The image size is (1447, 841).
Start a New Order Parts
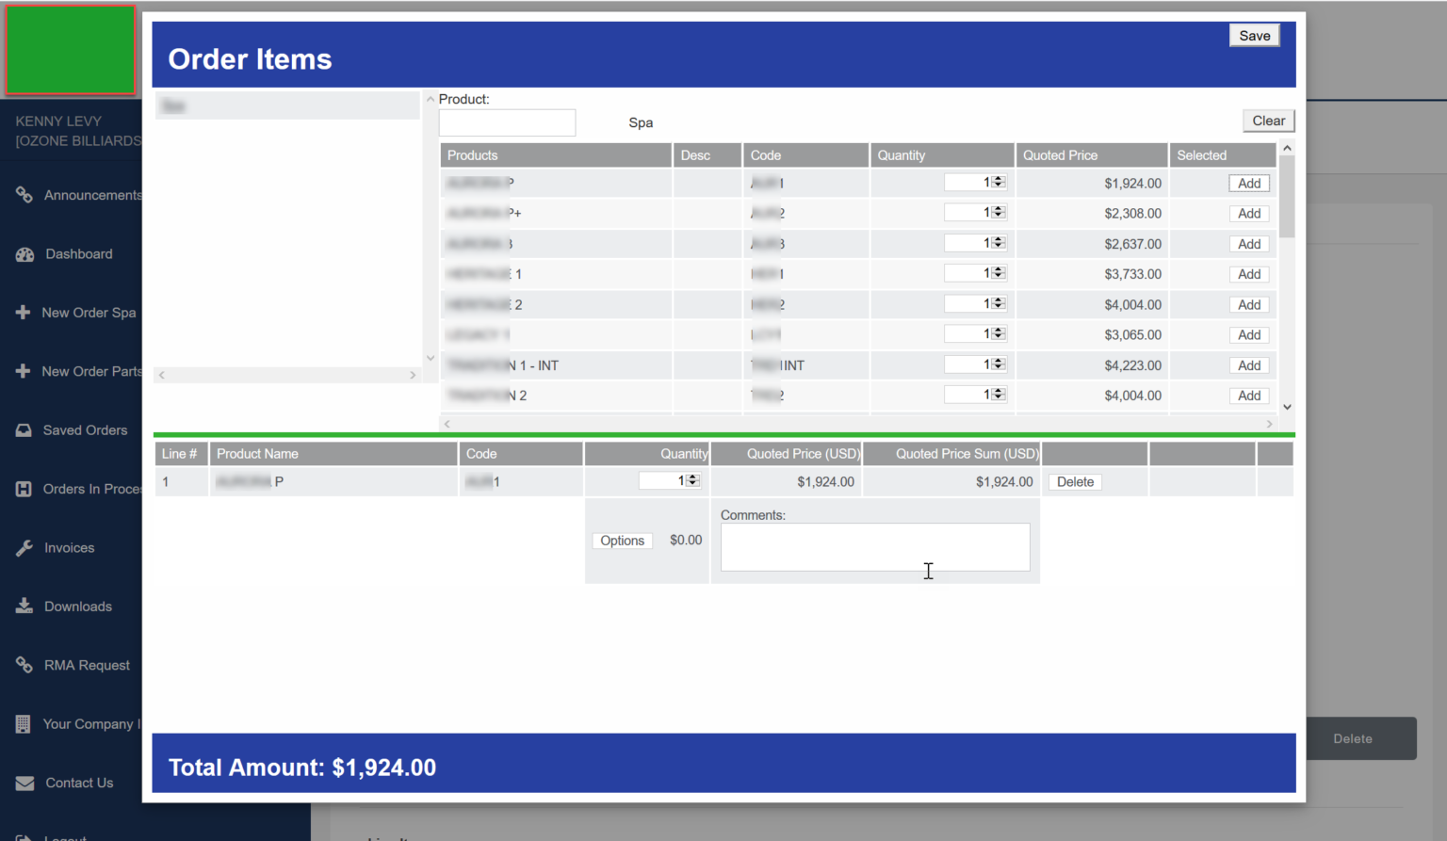pos(90,371)
